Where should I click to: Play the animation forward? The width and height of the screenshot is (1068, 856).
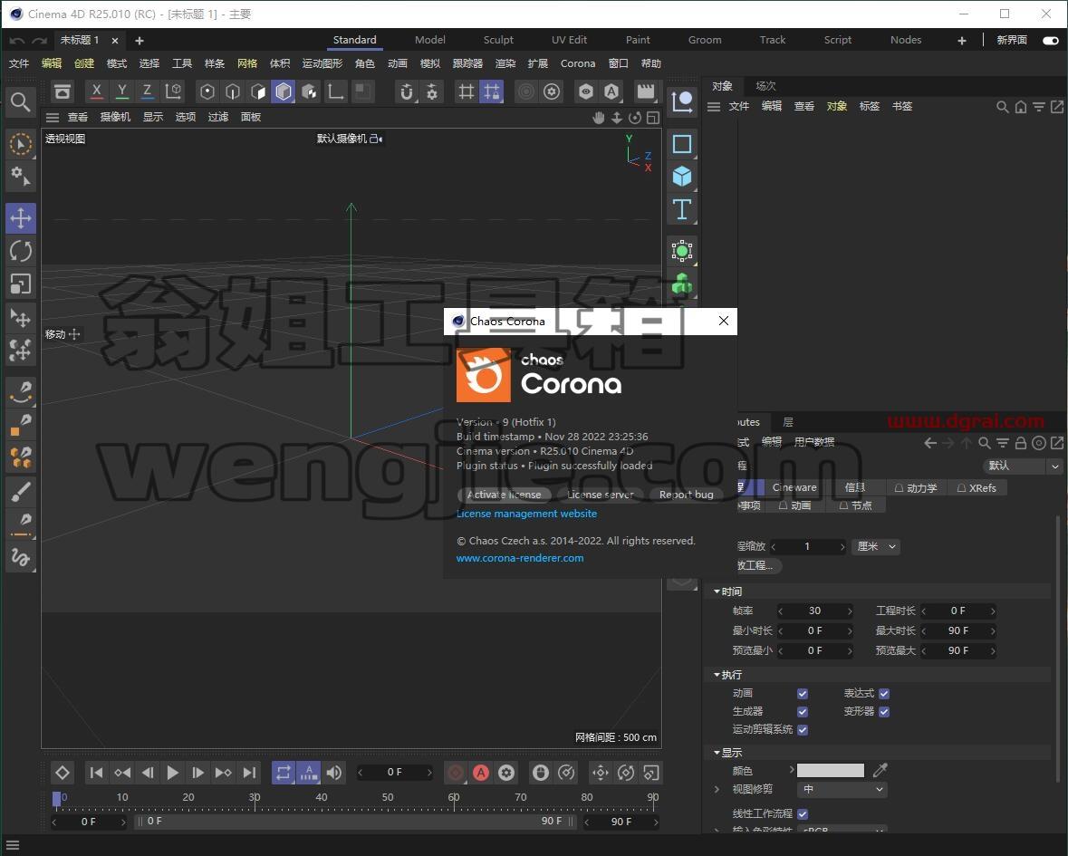coord(172,773)
